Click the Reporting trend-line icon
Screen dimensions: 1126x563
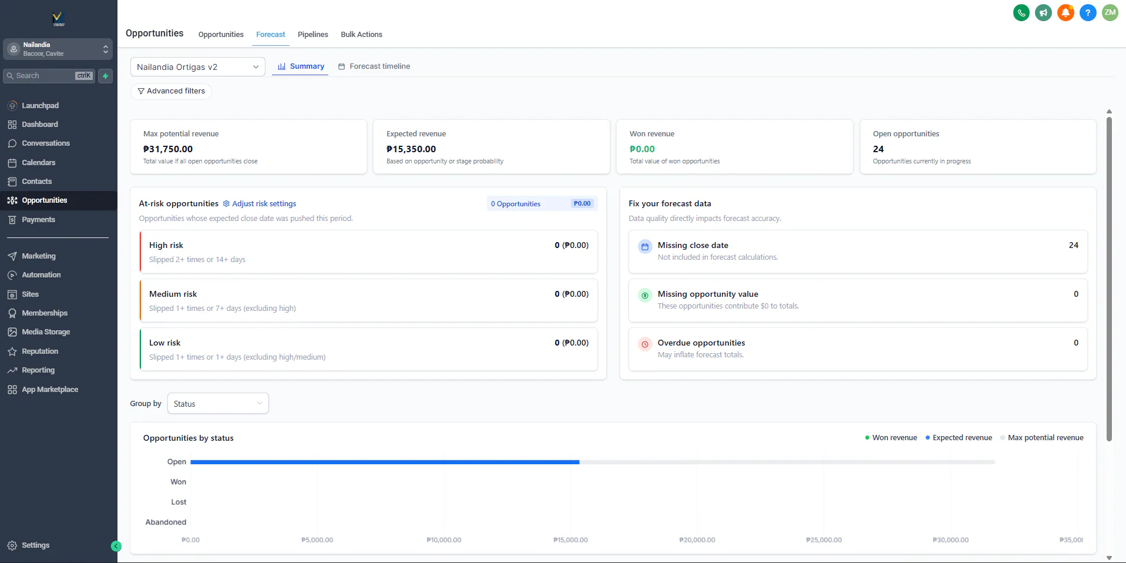tap(12, 370)
